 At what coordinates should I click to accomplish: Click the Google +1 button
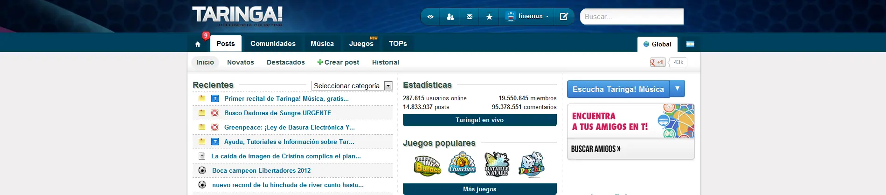click(x=658, y=62)
